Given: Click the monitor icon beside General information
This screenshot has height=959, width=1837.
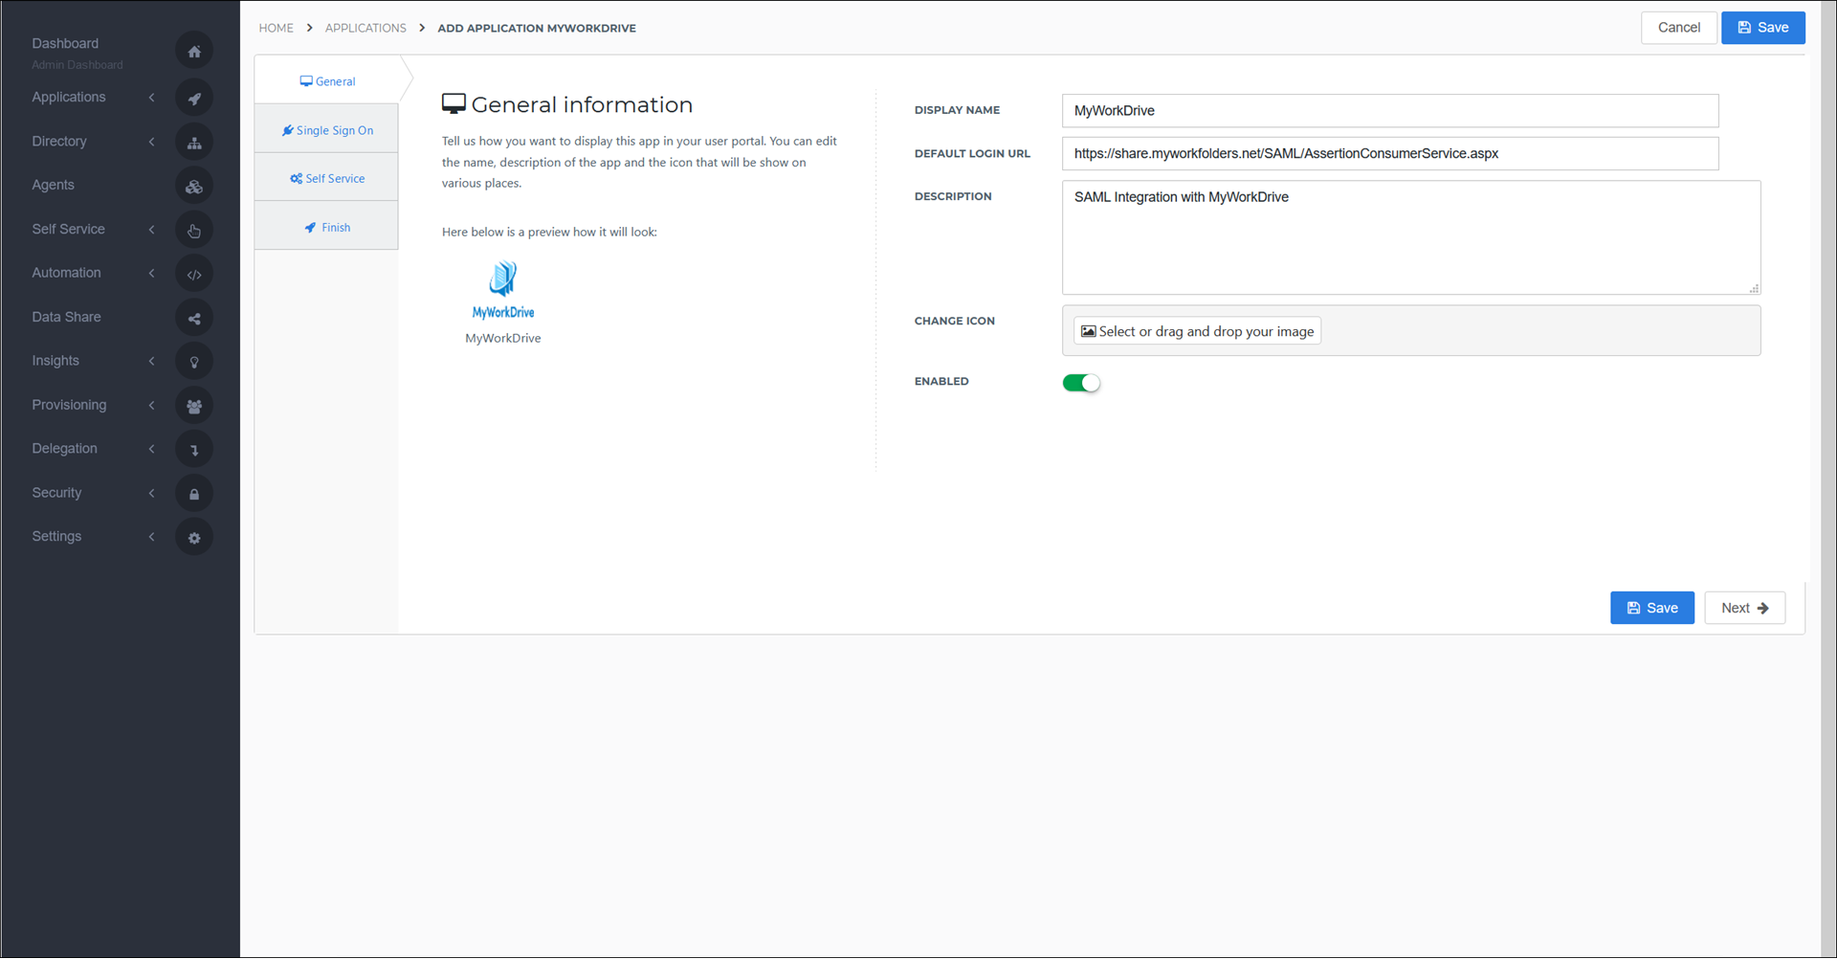Looking at the screenshot, I should pos(454,104).
